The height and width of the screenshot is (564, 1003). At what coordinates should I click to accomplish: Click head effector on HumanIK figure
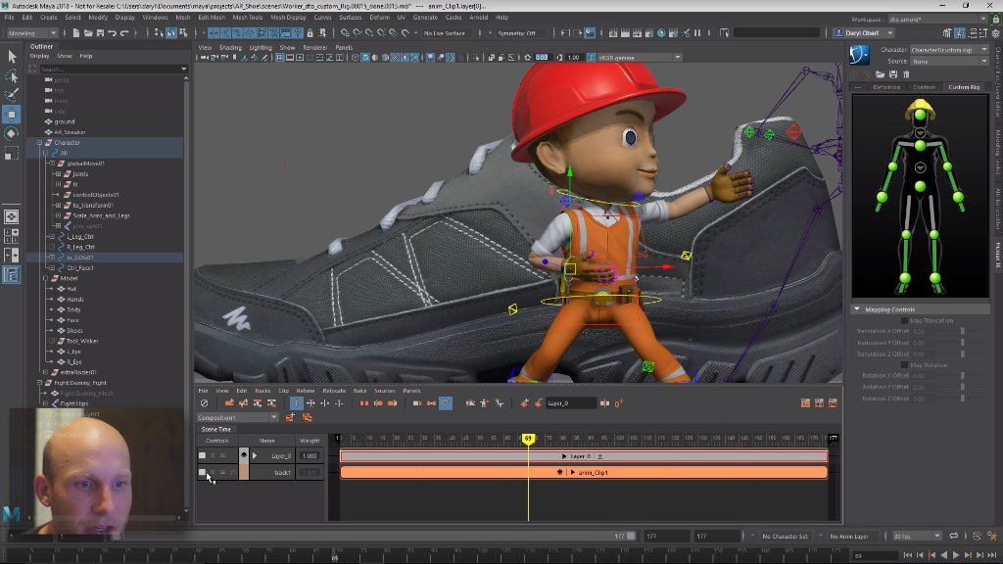pyautogui.click(x=920, y=116)
